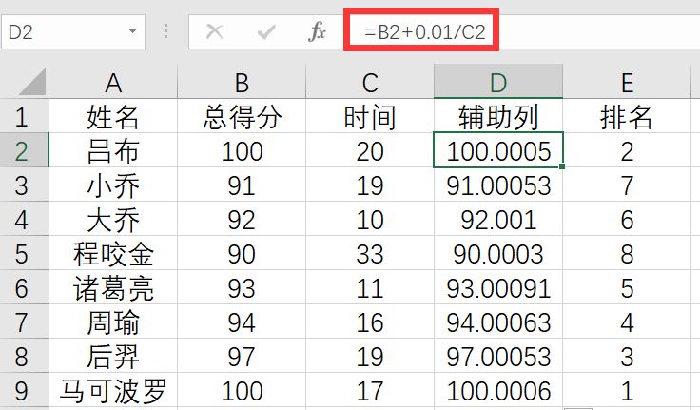Click the Enter checkmark formula bar icon
Viewport: 700px width, 410px height.
(266, 32)
